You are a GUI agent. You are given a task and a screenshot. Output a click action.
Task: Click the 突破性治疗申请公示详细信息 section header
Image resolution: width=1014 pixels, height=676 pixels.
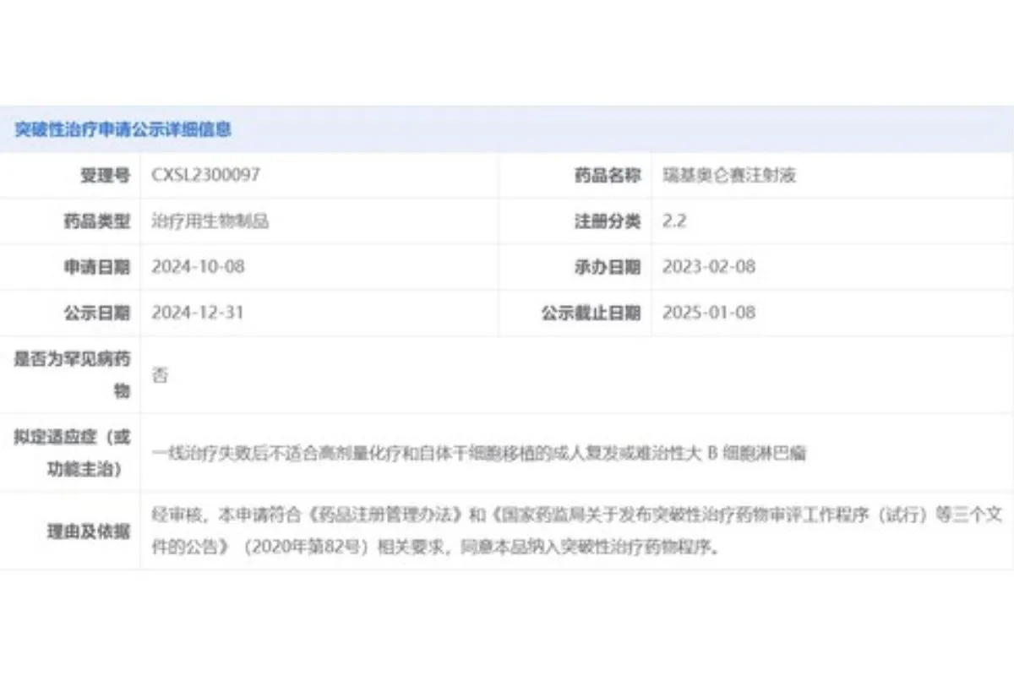click(123, 129)
